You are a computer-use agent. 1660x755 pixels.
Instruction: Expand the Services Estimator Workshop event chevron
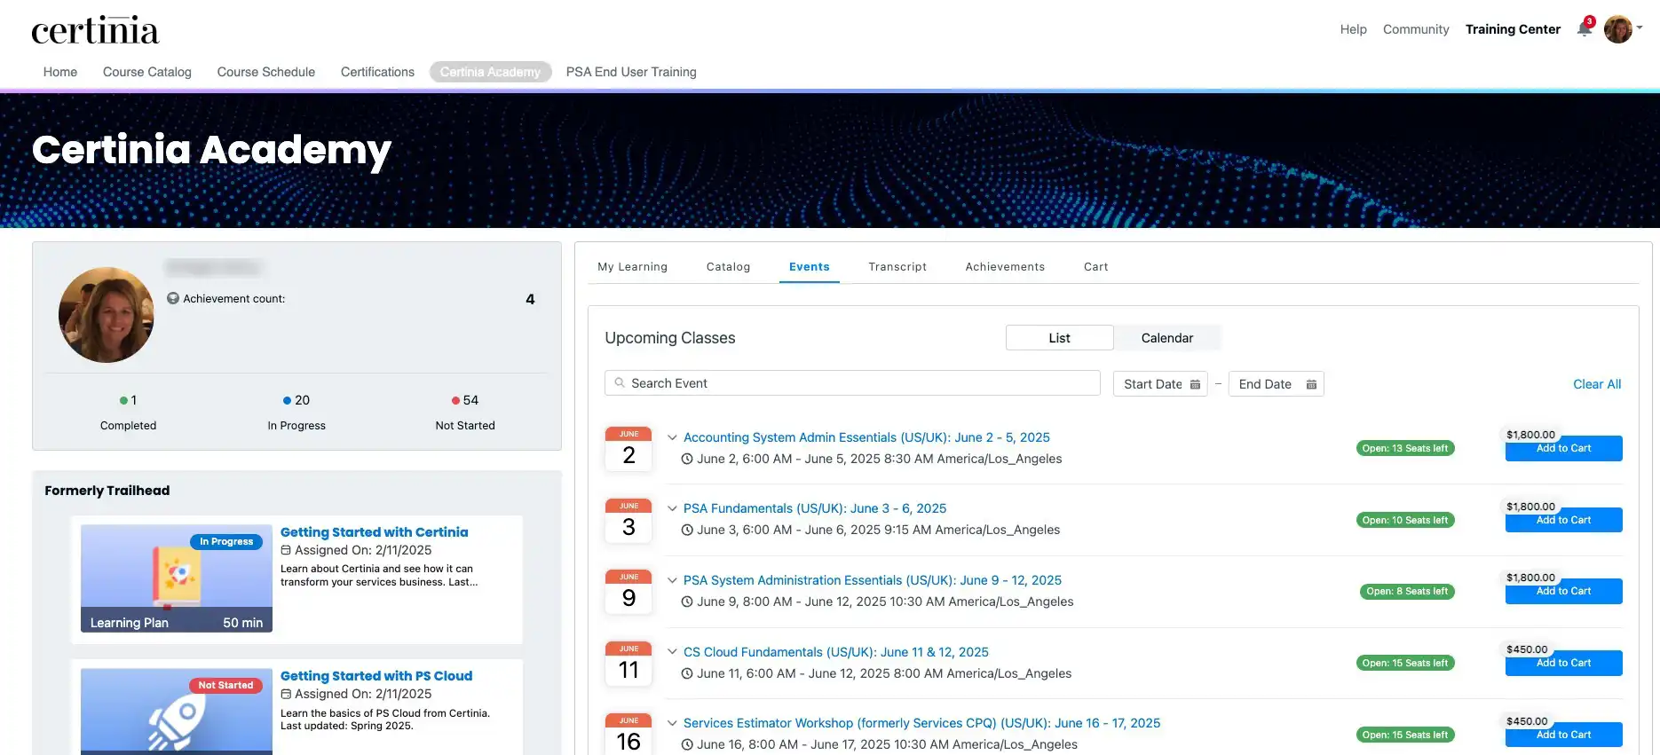coord(672,723)
